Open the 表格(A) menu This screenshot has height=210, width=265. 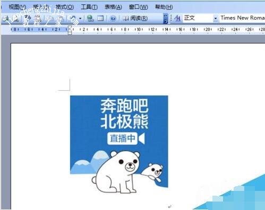pyautogui.click(x=113, y=7)
